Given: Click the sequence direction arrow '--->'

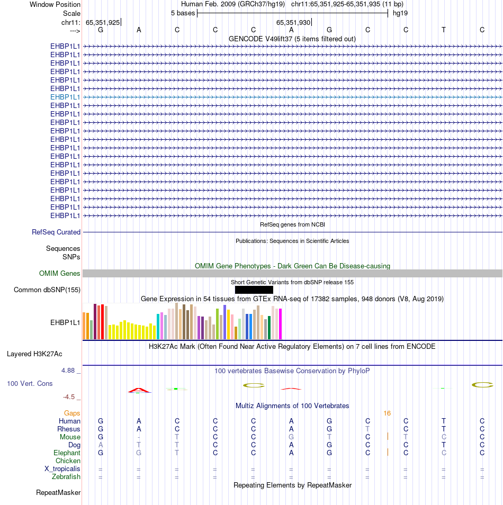Looking at the screenshot, I should pyautogui.click(x=75, y=31).
